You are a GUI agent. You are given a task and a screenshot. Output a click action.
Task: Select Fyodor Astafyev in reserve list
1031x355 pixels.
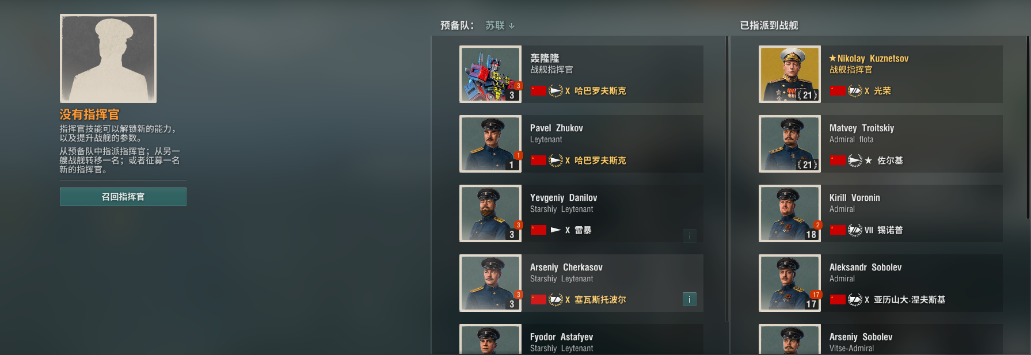[581, 339]
